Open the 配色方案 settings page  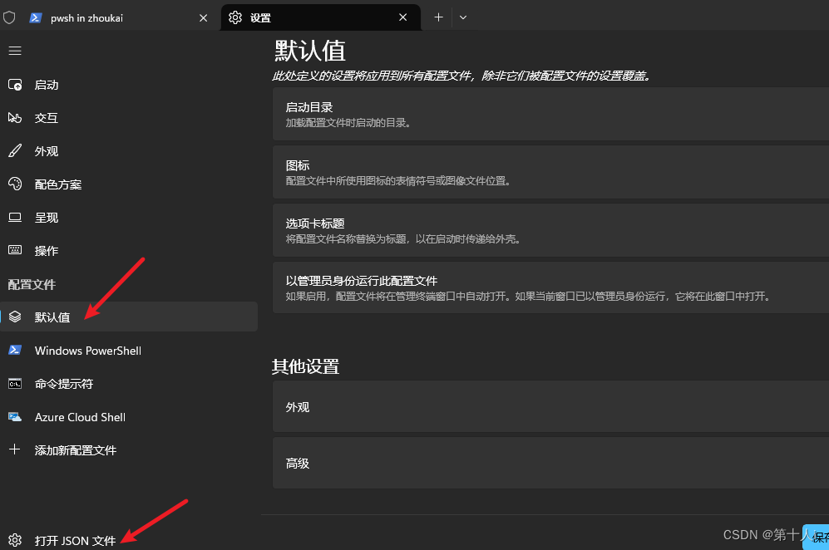tap(57, 184)
